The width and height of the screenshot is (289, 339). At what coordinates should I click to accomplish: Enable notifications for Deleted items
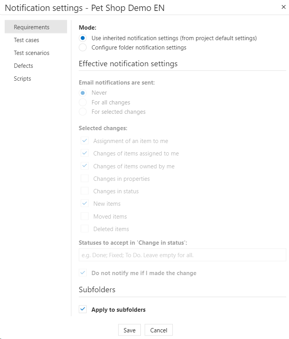[x=84, y=229]
